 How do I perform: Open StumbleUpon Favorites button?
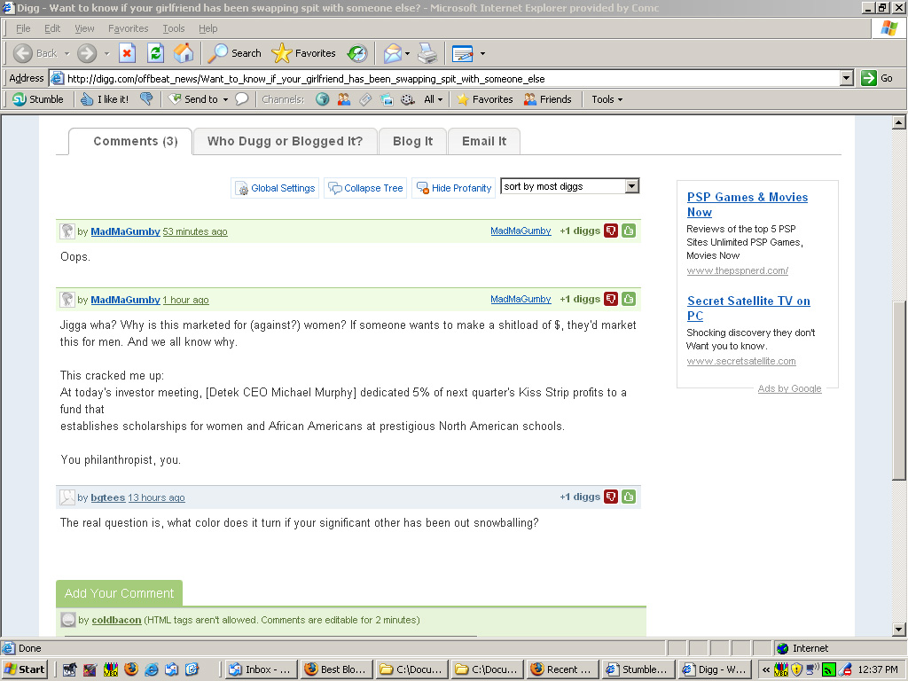[485, 99]
